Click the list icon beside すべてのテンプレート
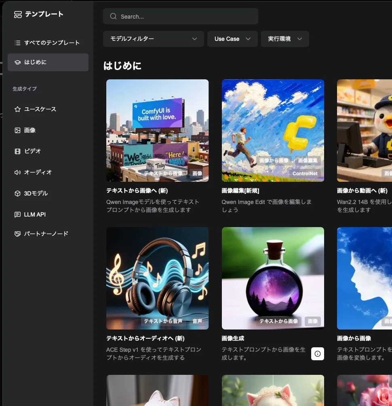The width and height of the screenshot is (392, 406). [x=17, y=43]
